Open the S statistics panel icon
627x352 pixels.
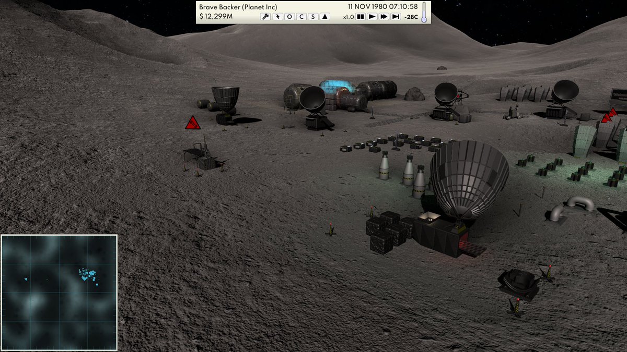[x=313, y=16]
